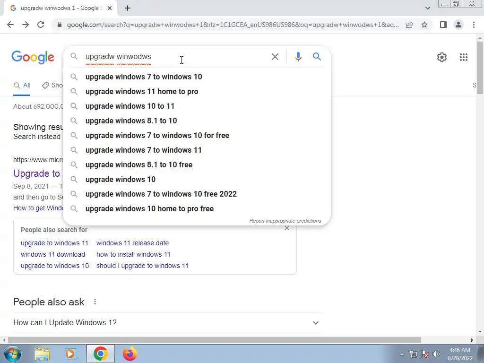This screenshot has height=363, width=484.
Task: Submit search with the blue magnifier
Action: pos(317,57)
